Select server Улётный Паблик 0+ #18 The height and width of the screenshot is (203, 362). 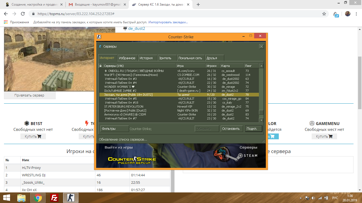(179, 103)
